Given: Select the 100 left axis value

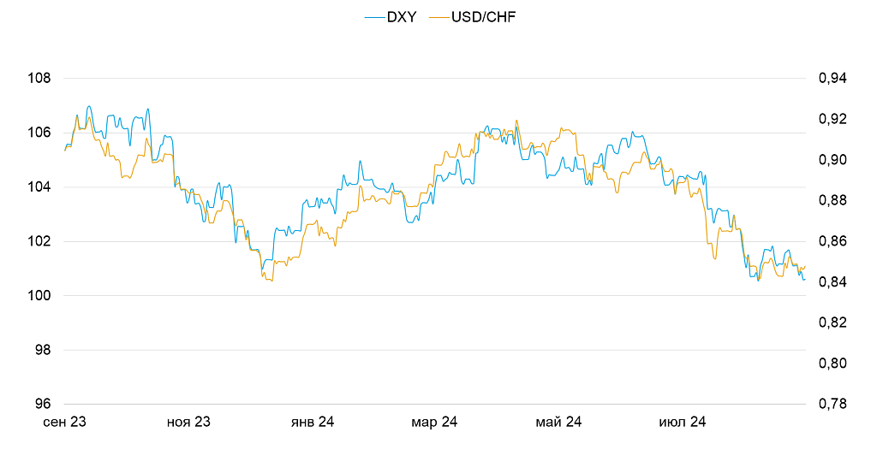Looking at the screenshot, I should [39, 296].
